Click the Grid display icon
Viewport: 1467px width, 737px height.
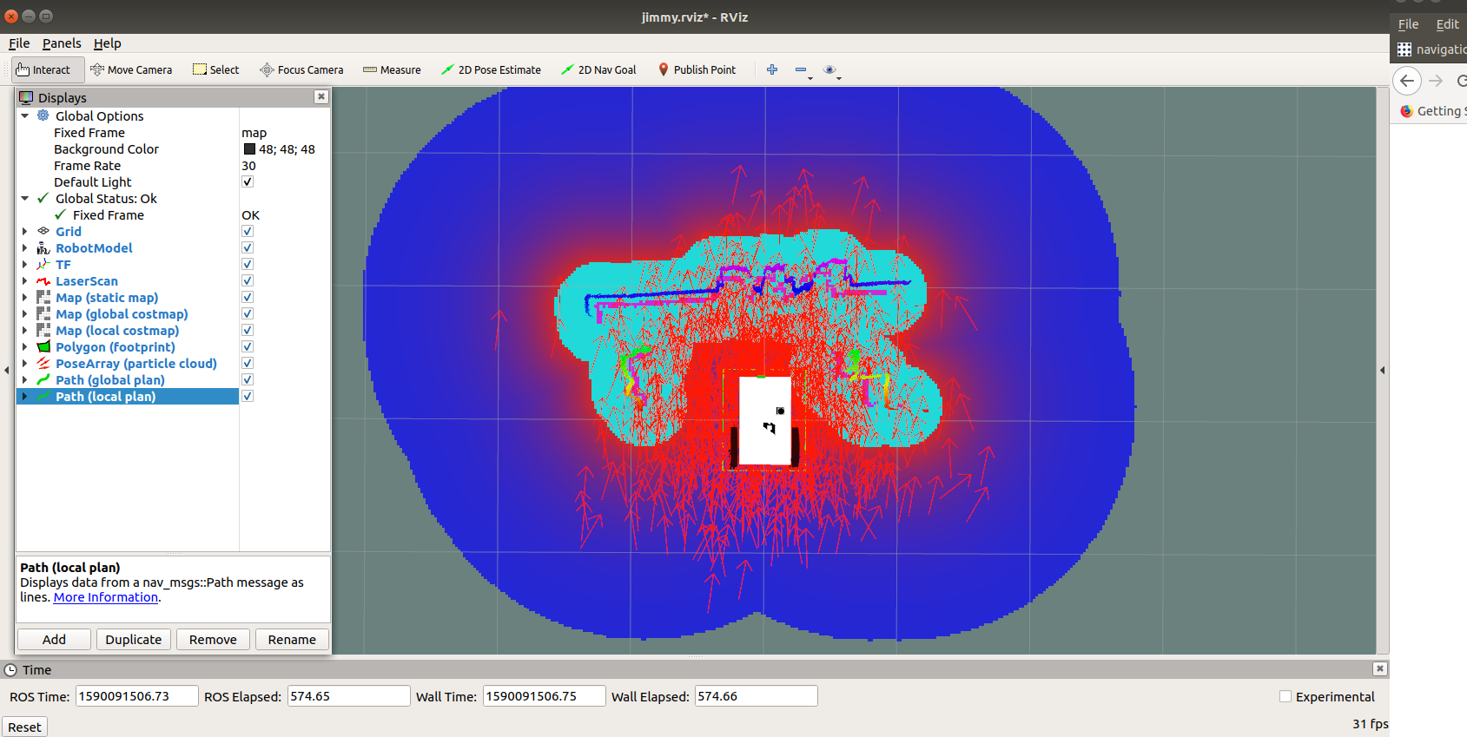tap(43, 232)
